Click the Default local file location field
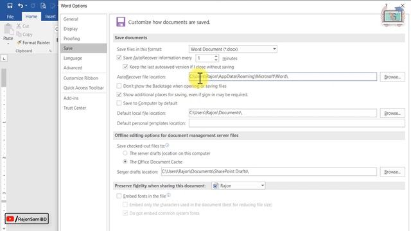The width and height of the screenshot is (411, 231). coord(283,113)
